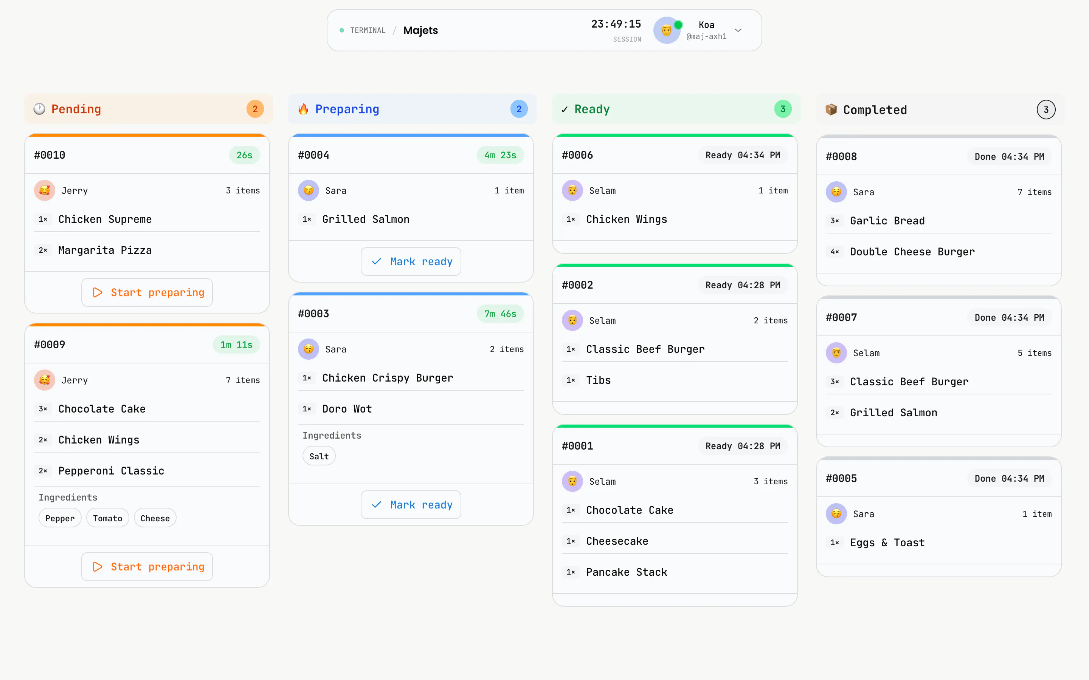Select the Pending column header
Screen dimensions: 1089x680
[149, 109]
